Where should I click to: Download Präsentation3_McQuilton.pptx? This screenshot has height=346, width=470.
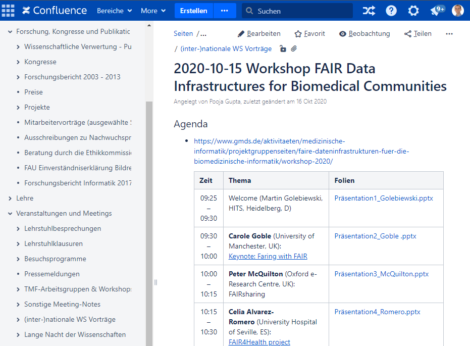382,274
